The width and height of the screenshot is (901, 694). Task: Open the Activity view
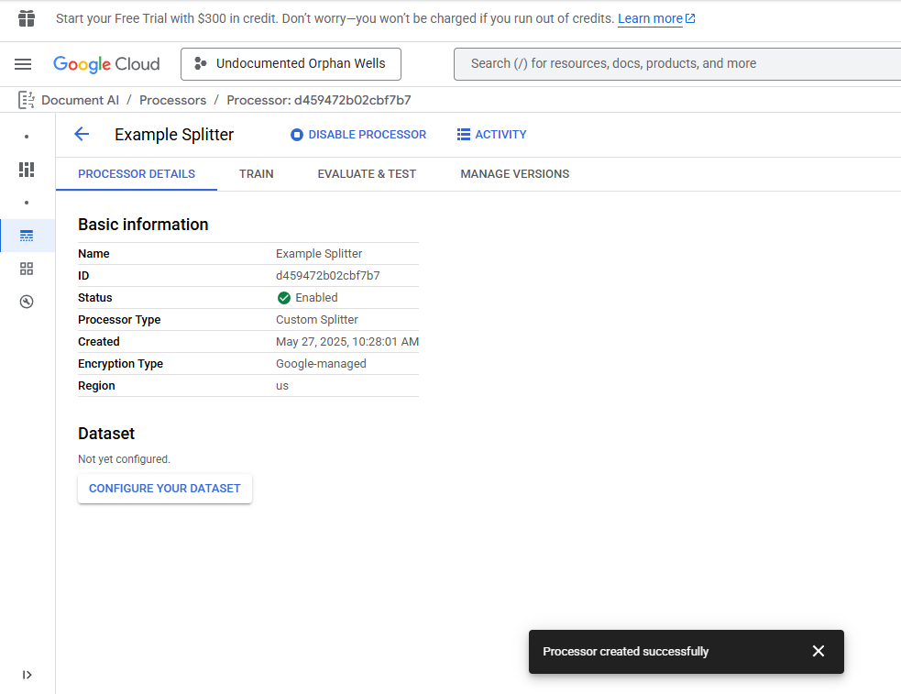(x=491, y=135)
